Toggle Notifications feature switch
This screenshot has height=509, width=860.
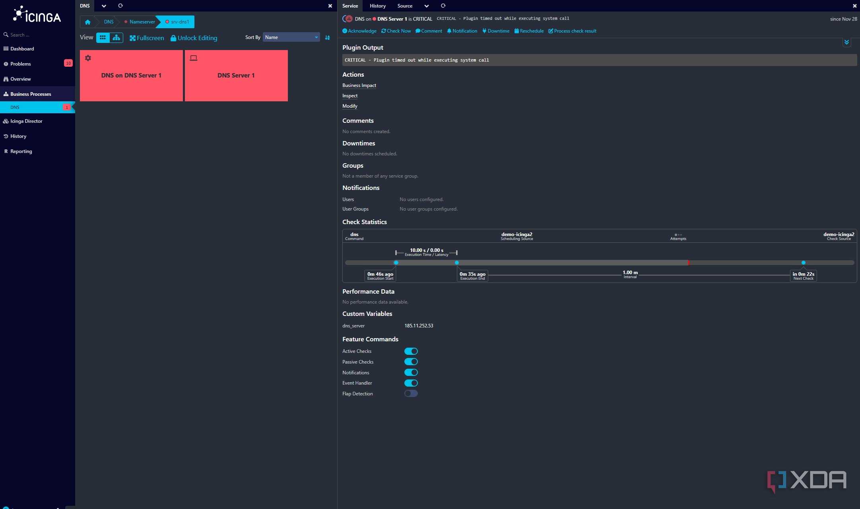pyautogui.click(x=411, y=372)
